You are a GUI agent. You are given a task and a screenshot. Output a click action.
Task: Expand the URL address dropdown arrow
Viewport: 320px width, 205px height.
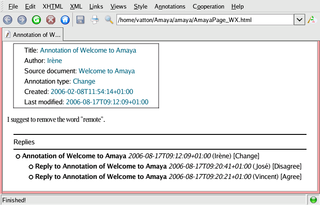tap(299, 20)
